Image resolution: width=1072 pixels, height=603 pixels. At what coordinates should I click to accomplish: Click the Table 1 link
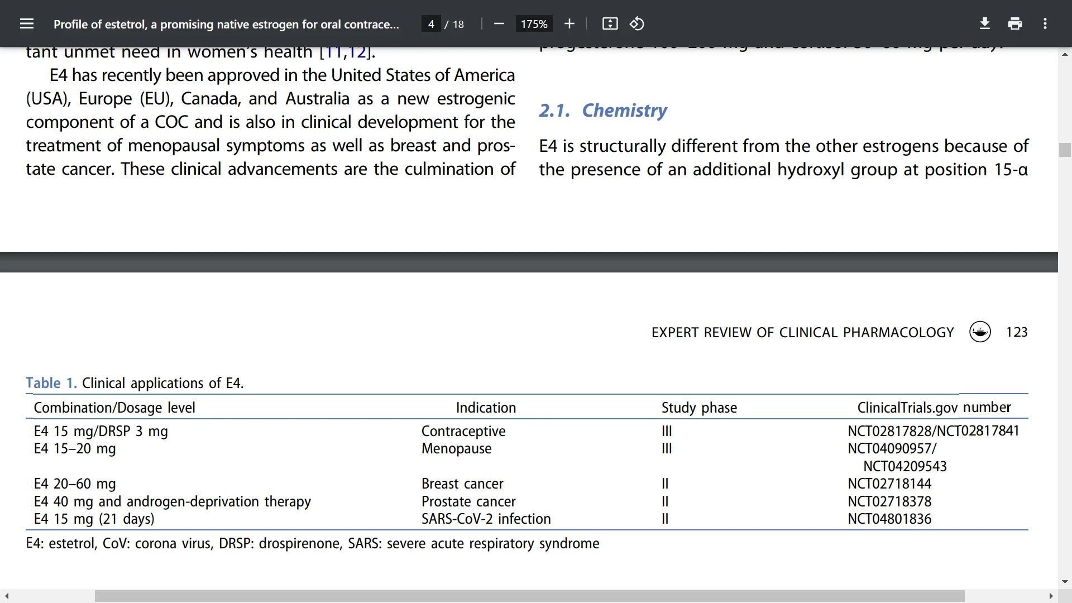[51, 383]
